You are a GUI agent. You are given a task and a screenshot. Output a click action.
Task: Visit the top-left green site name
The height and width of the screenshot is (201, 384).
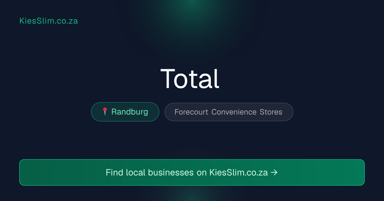point(49,21)
